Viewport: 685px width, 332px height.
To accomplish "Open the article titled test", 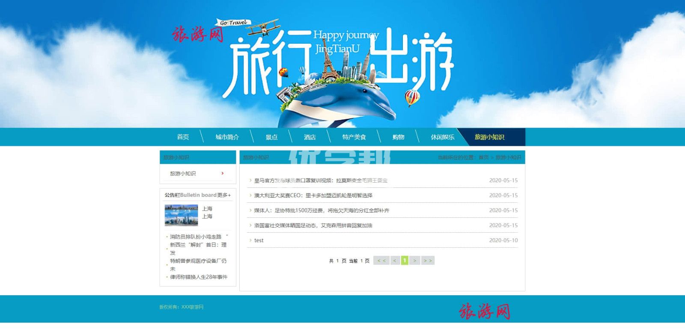I will (x=259, y=240).
